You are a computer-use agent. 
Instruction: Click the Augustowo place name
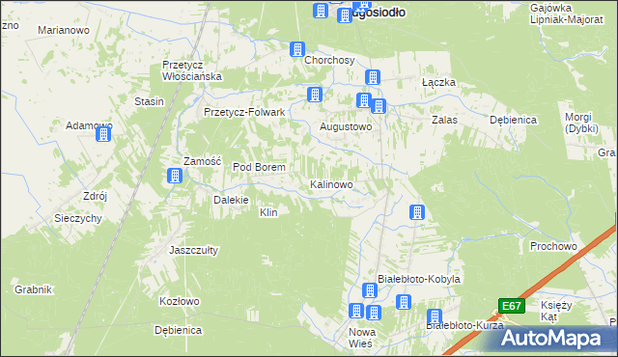pyautogui.click(x=346, y=126)
